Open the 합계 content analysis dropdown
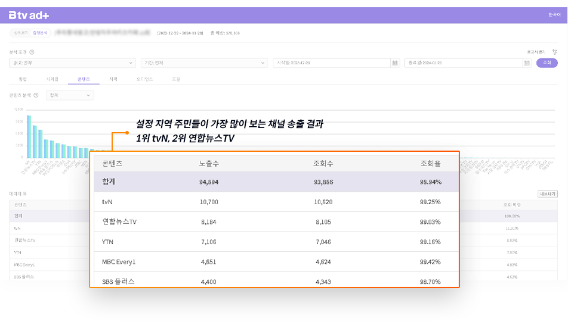This screenshot has width=568, height=328. point(70,95)
